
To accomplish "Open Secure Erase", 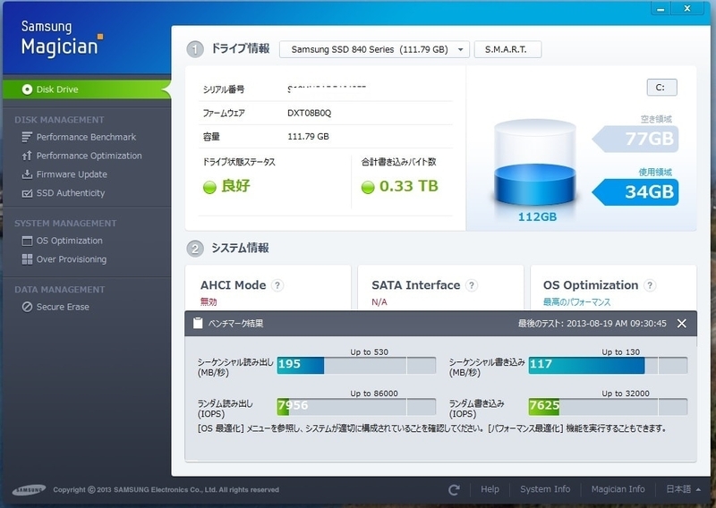I will tap(63, 307).
